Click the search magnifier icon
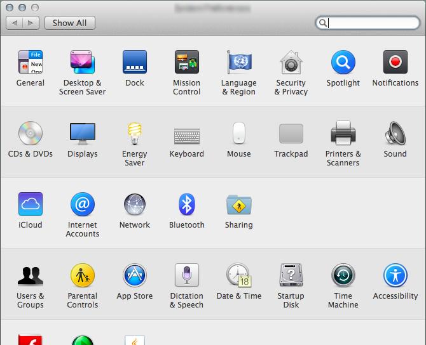The image size is (426, 345). [x=323, y=23]
